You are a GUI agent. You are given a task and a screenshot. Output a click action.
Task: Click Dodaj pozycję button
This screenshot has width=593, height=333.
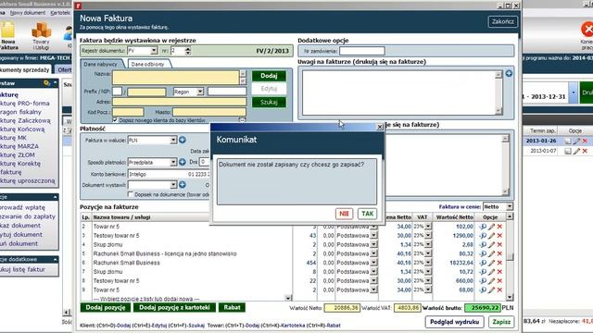point(105,307)
